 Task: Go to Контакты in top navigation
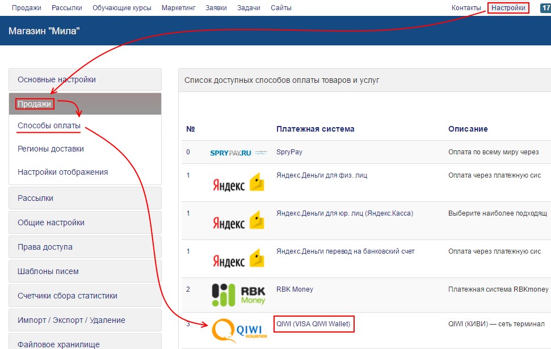click(x=466, y=8)
